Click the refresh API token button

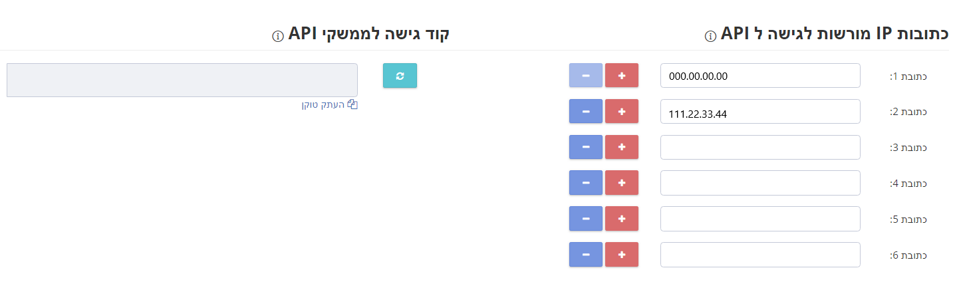coord(400,76)
